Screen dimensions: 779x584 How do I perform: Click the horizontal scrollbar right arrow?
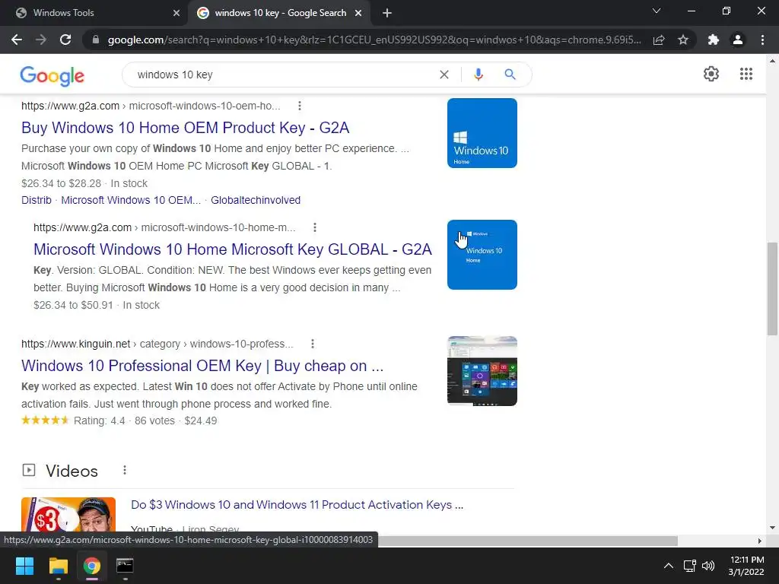click(760, 541)
